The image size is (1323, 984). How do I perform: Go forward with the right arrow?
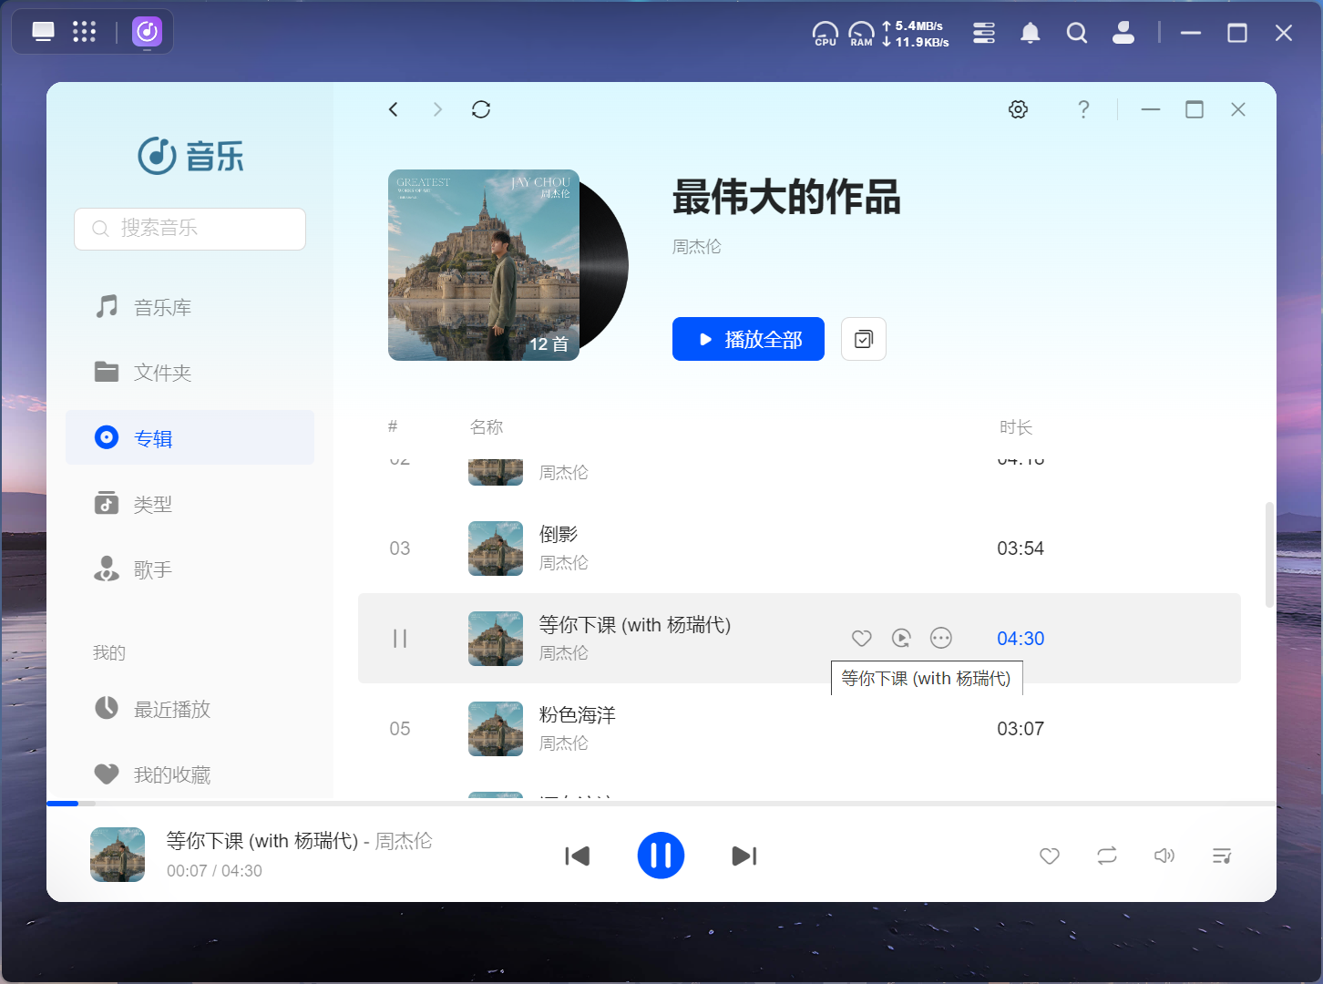click(x=437, y=109)
